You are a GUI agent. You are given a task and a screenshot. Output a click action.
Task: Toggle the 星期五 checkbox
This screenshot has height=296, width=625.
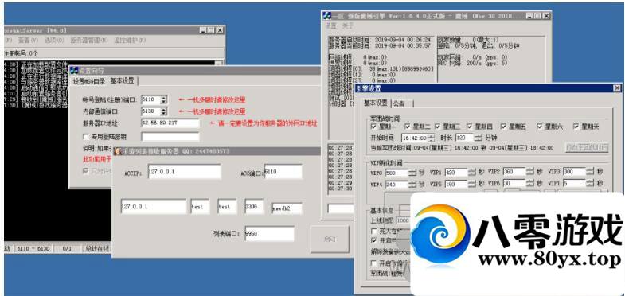point(503,127)
